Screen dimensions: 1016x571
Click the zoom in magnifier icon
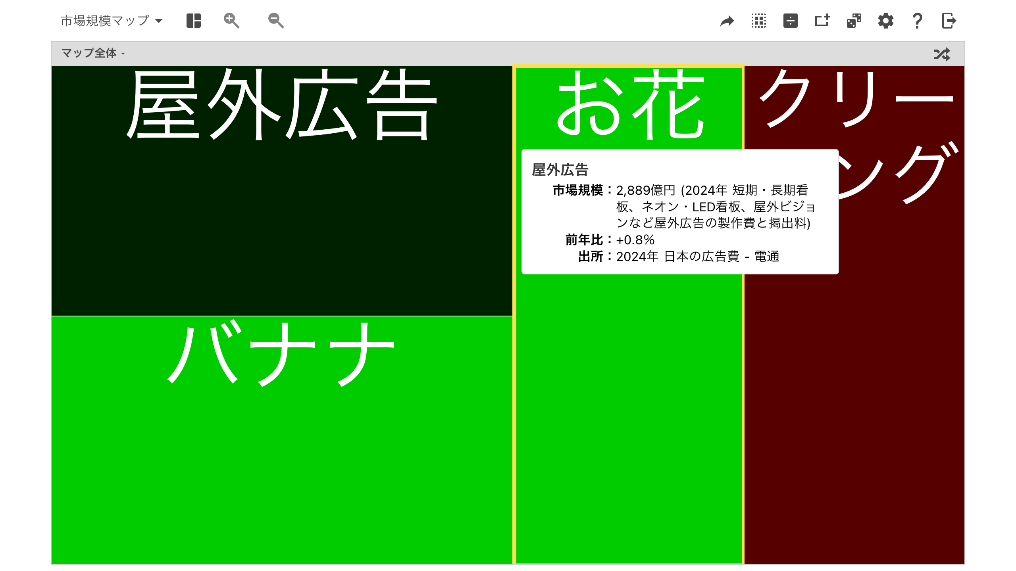click(x=231, y=21)
